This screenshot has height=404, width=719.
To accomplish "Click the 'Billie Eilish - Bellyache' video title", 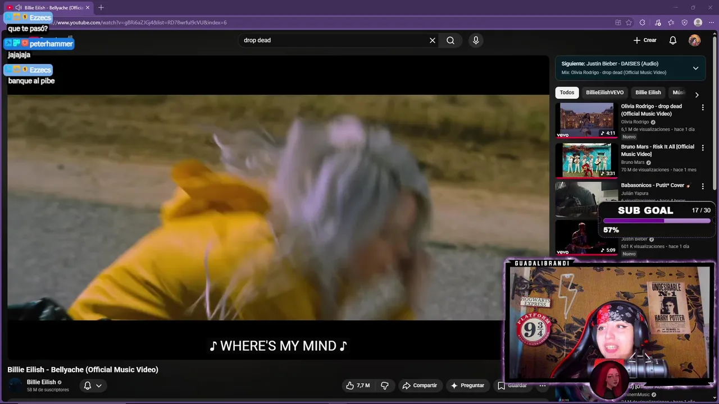I will (83, 369).
